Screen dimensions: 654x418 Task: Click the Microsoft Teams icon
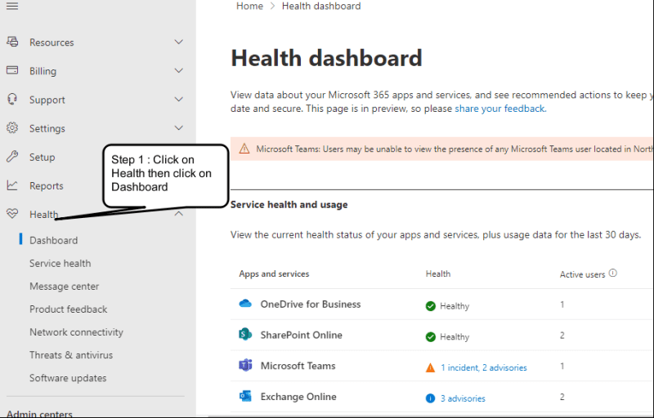pyautogui.click(x=245, y=365)
